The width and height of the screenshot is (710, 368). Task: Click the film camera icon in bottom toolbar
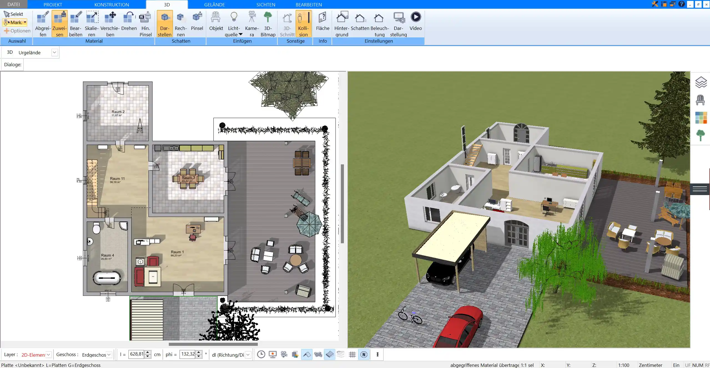[284, 354]
